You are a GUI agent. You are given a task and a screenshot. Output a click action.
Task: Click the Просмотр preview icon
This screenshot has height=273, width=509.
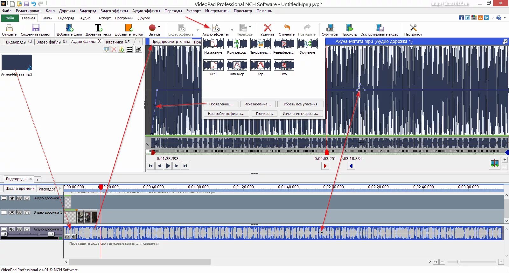(349, 28)
